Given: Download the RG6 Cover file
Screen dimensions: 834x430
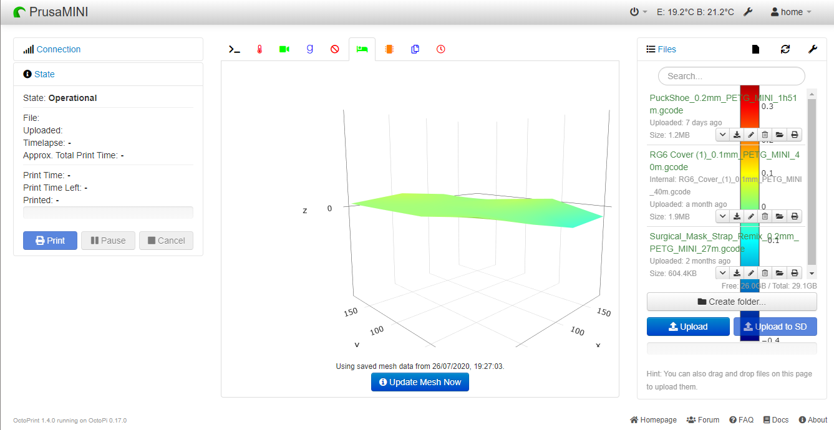Looking at the screenshot, I should point(737,216).
